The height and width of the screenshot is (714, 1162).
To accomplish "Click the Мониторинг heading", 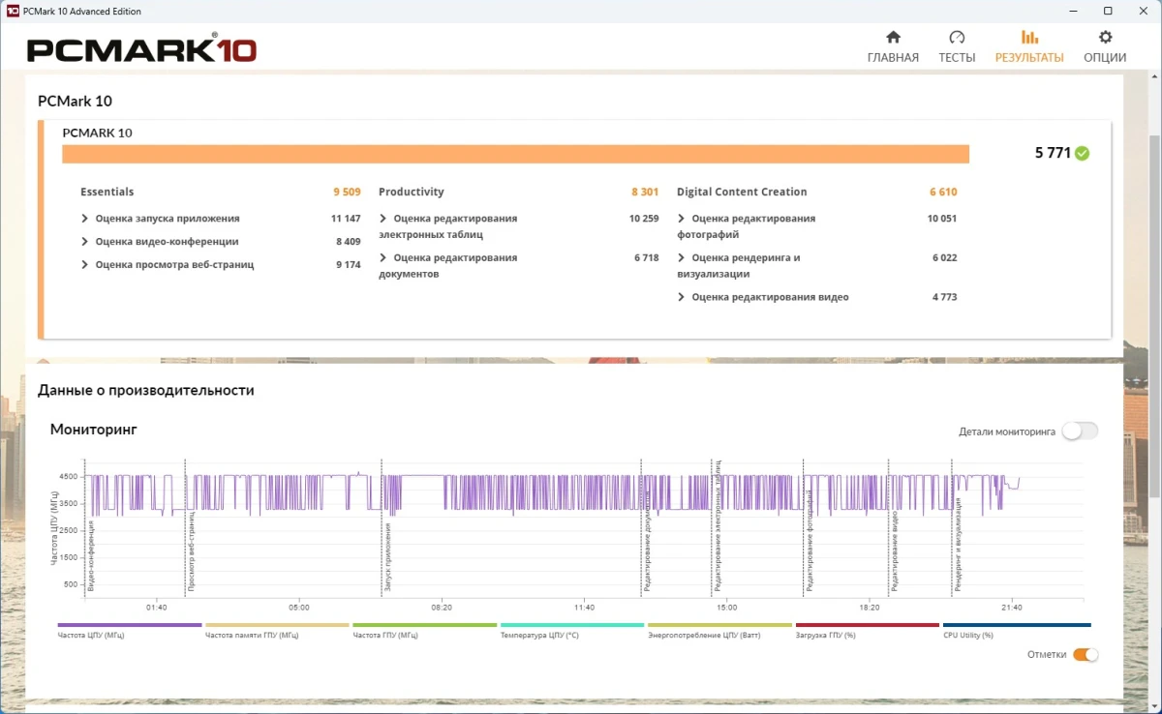I will click(94, 429).
